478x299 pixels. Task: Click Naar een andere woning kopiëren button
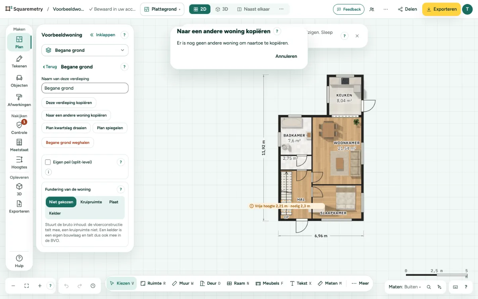click(x=76, y=115)
